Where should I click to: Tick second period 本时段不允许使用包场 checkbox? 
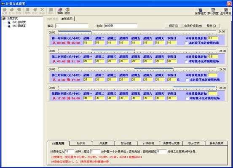point(186,61)
